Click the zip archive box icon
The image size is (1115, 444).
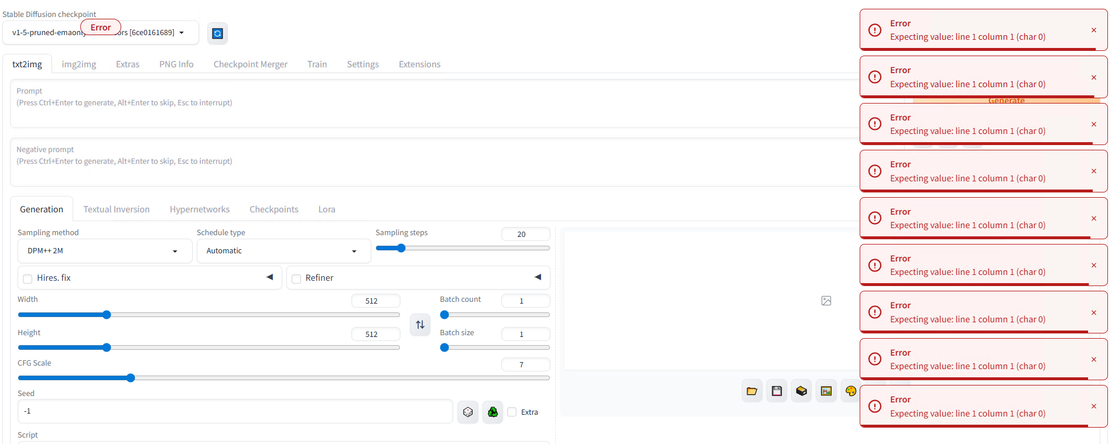(801, 391)
